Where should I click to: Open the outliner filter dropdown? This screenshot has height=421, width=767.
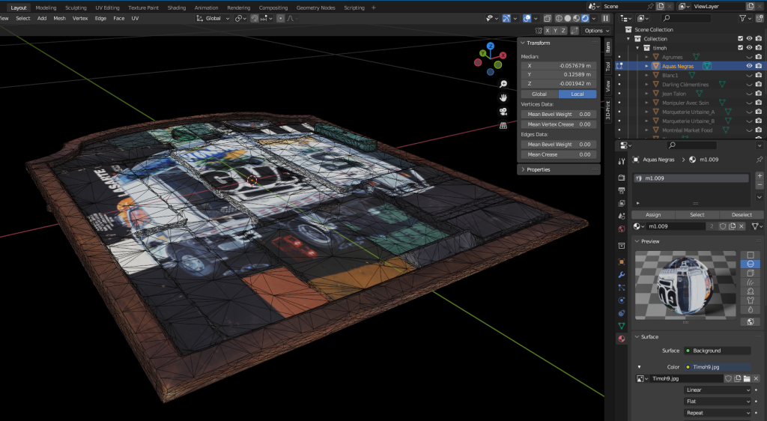[745, 18]
